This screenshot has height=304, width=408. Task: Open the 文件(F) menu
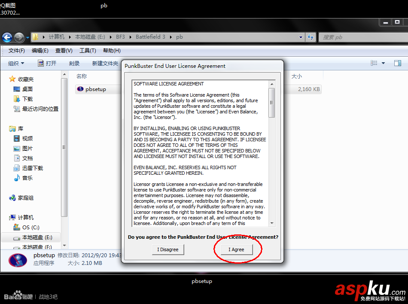(16, 50)
